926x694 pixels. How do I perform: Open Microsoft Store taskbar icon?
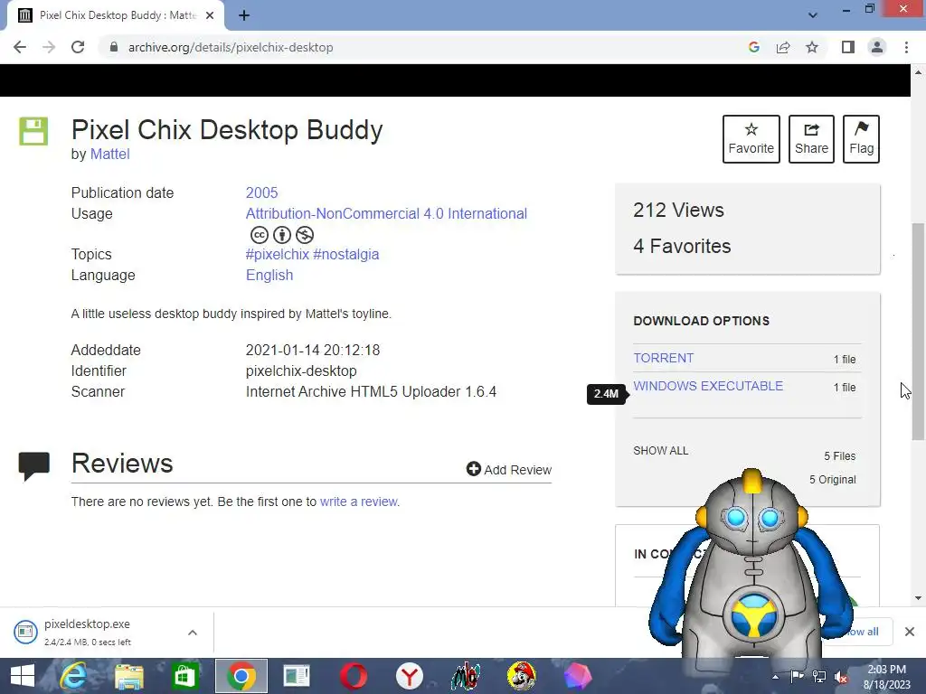click(x=184, y=676)
